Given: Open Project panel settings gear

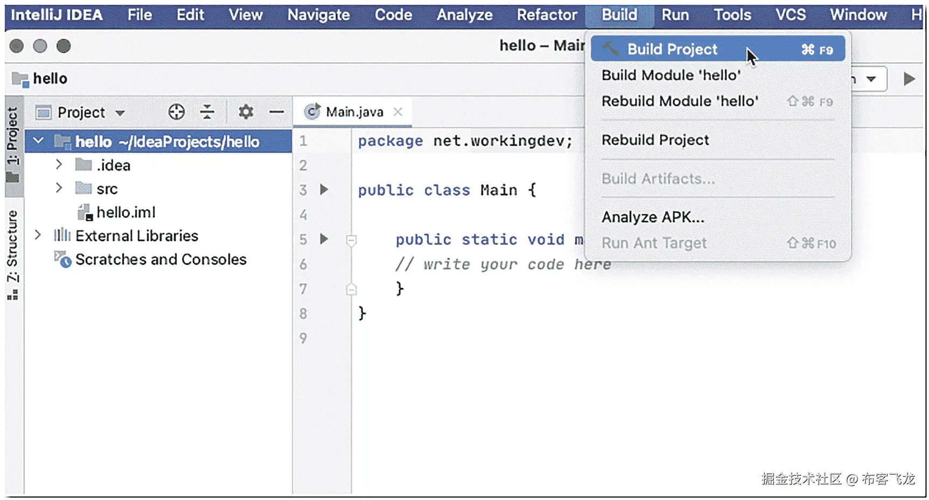Looking at the screenshot, I should tap(246, 112).
